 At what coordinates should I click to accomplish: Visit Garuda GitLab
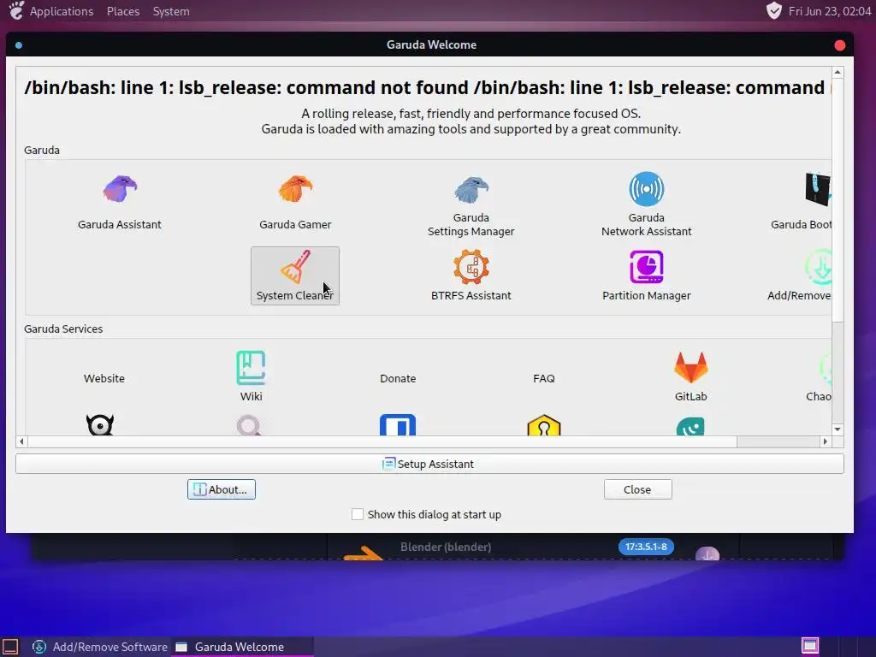[x=691, y=376]
